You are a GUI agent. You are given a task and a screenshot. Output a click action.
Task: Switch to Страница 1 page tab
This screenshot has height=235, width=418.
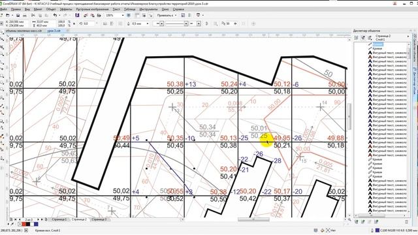pos(59,219)
